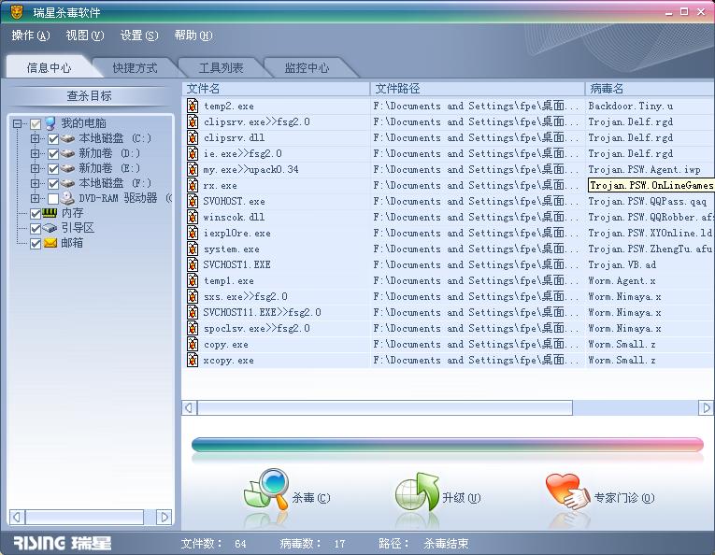This screenshot has height=555, width=715.
Task: Click the infected icon beside my.exe>>upack0.34
Action: tap(193, 169)
